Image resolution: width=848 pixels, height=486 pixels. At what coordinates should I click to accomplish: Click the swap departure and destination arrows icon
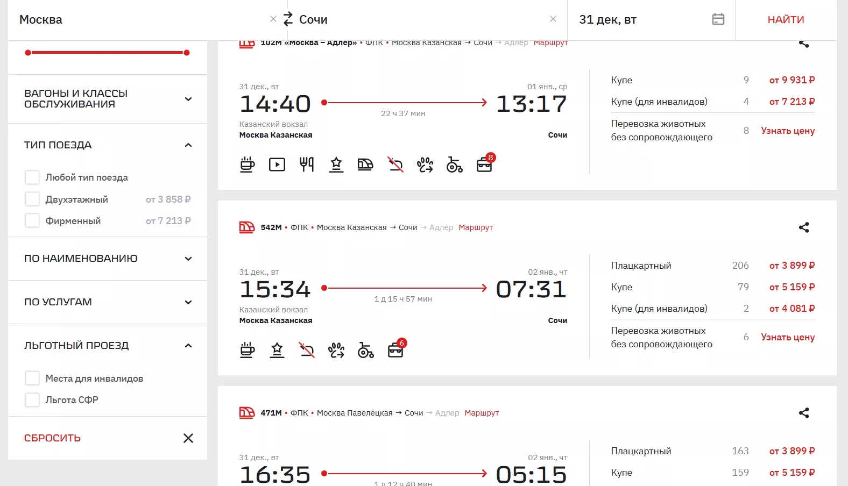(288, 19)
